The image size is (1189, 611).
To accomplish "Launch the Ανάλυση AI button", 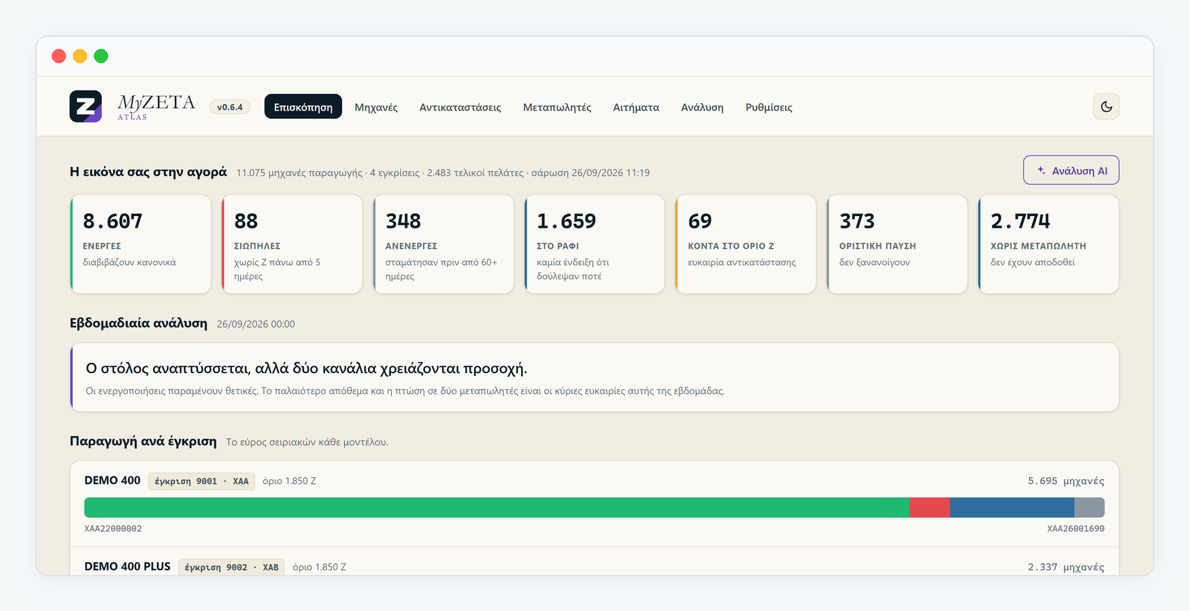I will click(1071, 171).
